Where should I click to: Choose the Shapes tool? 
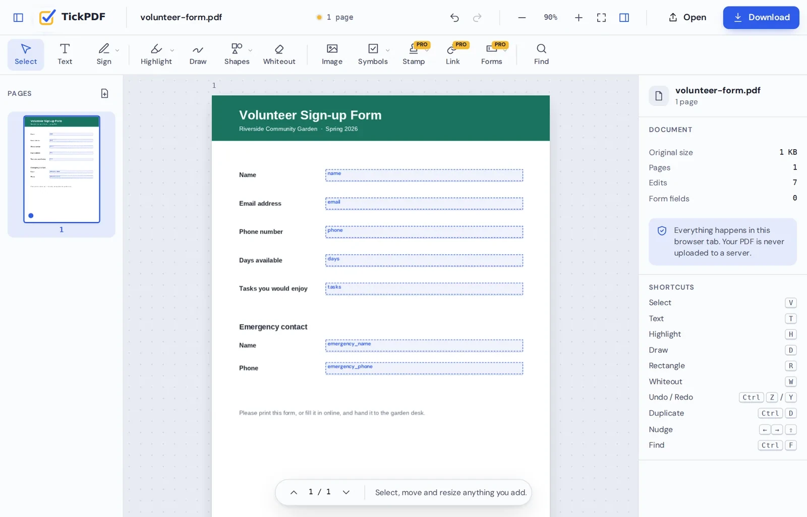click(237, 54)
